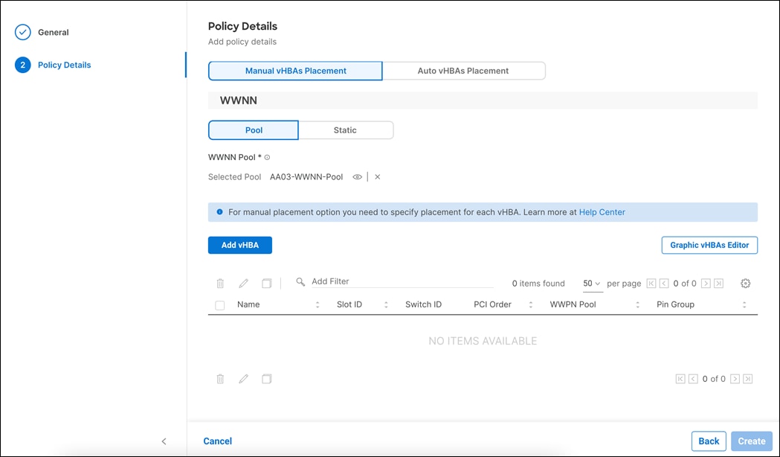This screenshot has height=457, width=780.
Task: Open the Help Center link
Action: pos(602,212)
